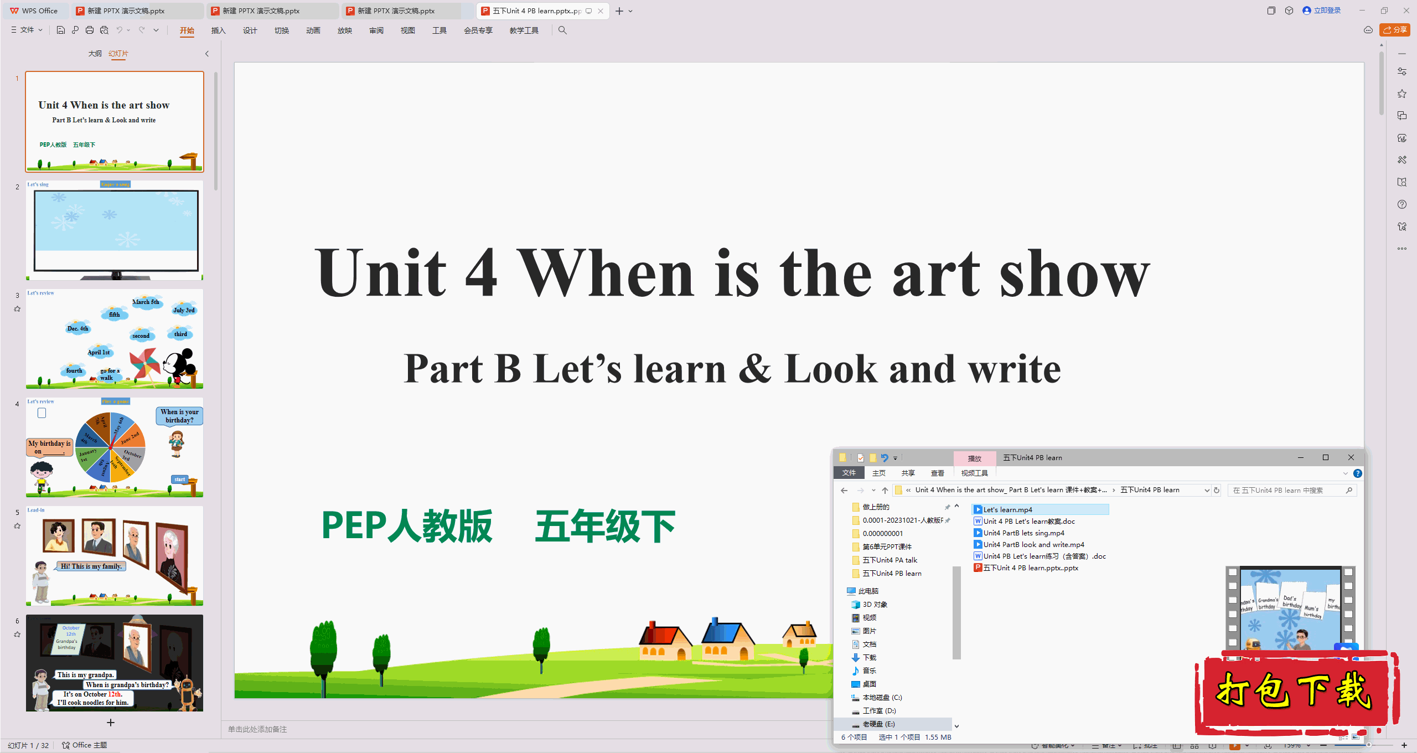Click the animation star marker on slide 3
The height and width of the screenshot is (753, 1417).
pos(17,309)
